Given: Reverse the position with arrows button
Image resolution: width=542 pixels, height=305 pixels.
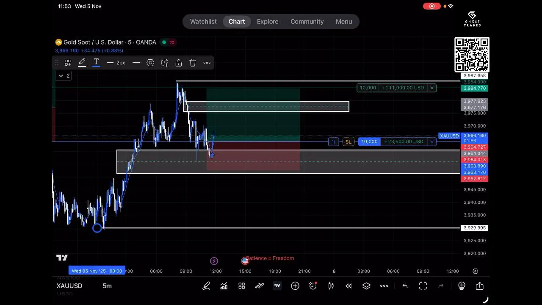Looking at the screenshot, I should tap(334, 141).
